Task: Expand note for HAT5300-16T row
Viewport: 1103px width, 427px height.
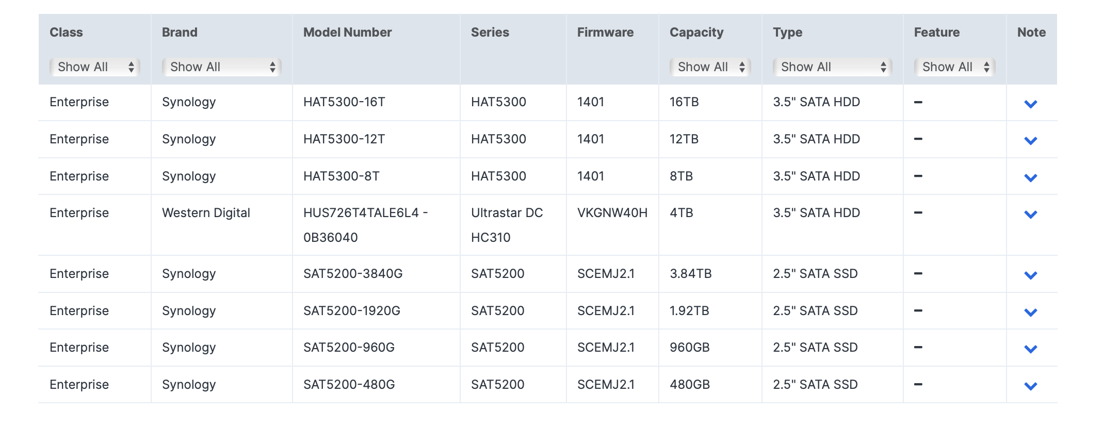Action: coord(1031,104)
